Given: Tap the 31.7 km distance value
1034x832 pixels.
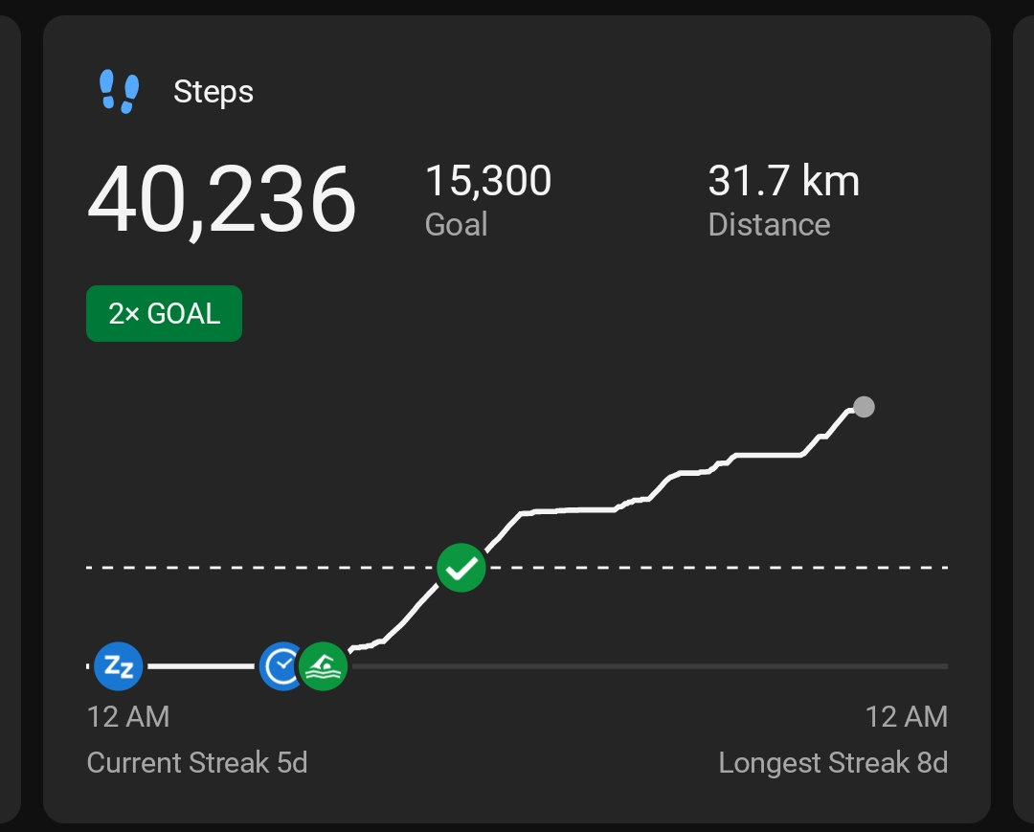Looking at the screenshot, I should [783, 181].
